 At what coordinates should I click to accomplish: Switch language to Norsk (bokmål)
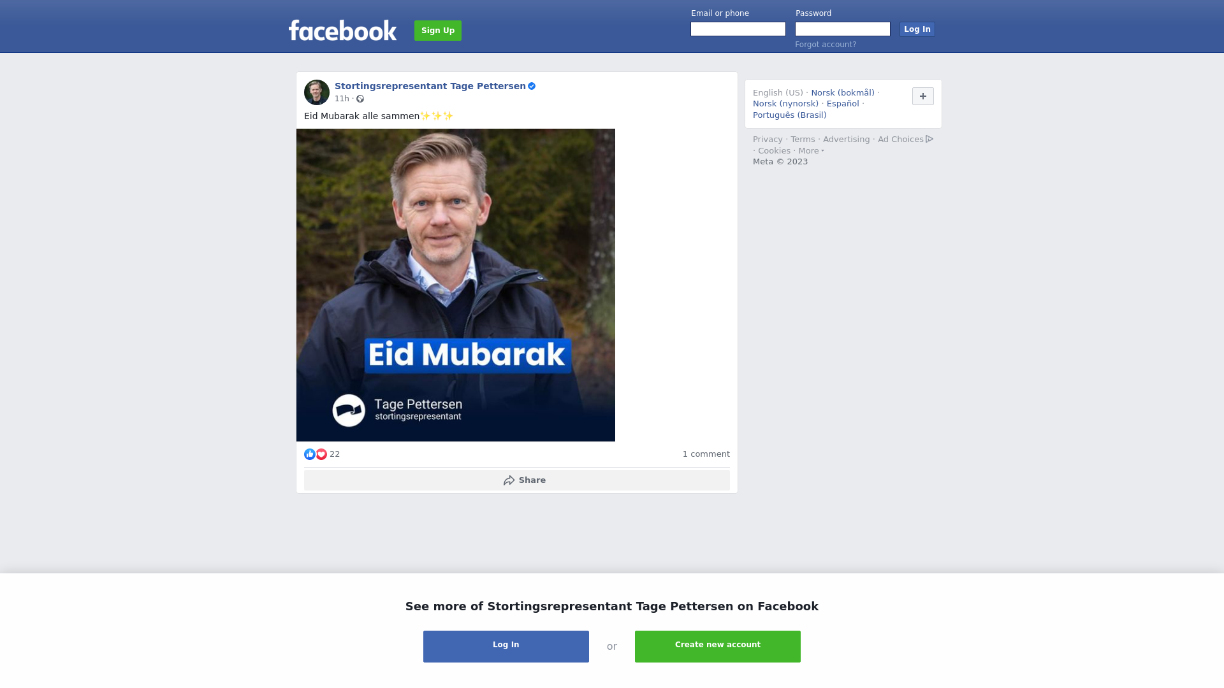pyautogui.click(x=843, y=93)
